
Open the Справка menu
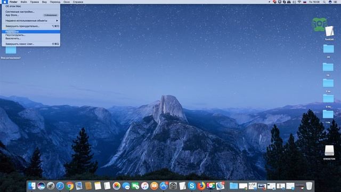(x=78, y=2)
